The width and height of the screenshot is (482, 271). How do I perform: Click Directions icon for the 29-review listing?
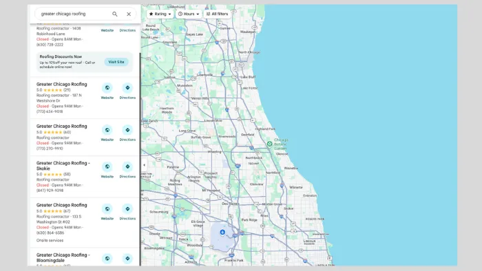pos(127,88)
